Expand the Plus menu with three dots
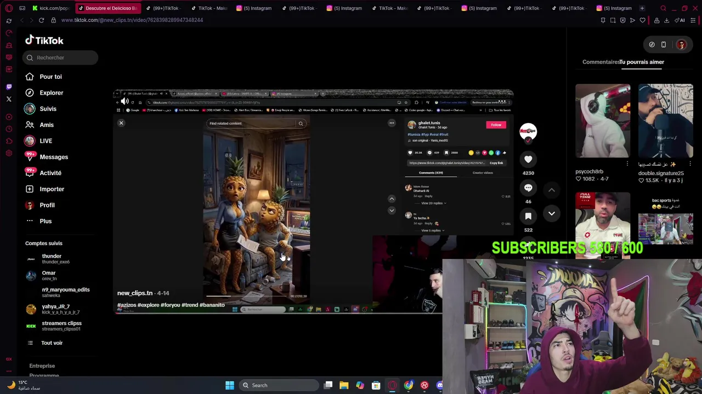 pos(46,221)
